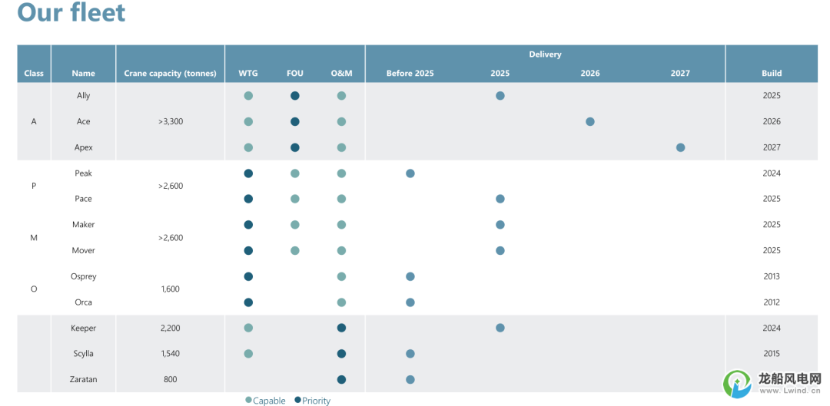Viewport: 830px width, 406px height.
Task: Click Ace's 2026 delivery dot
Action: coord(590,121)
